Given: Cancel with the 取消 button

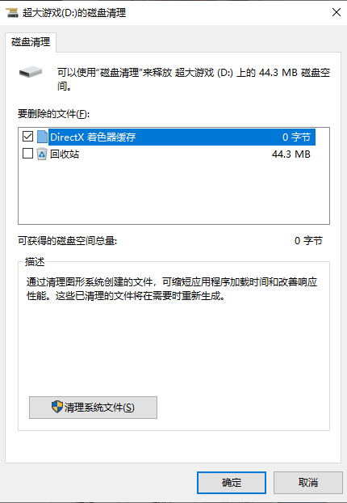Looking at the screenshot, I should coord(308,483).
